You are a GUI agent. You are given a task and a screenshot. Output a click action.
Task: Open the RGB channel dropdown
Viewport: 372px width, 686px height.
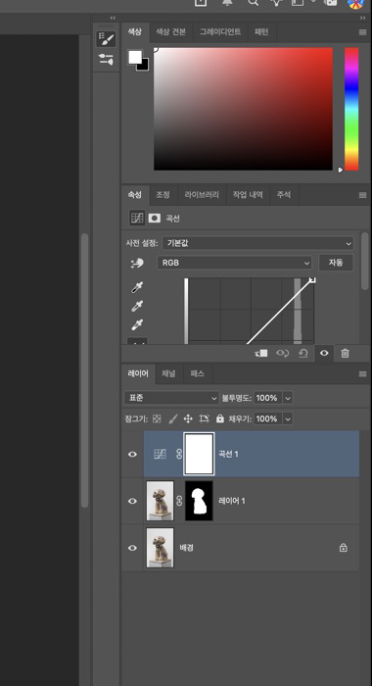point(234,263)
